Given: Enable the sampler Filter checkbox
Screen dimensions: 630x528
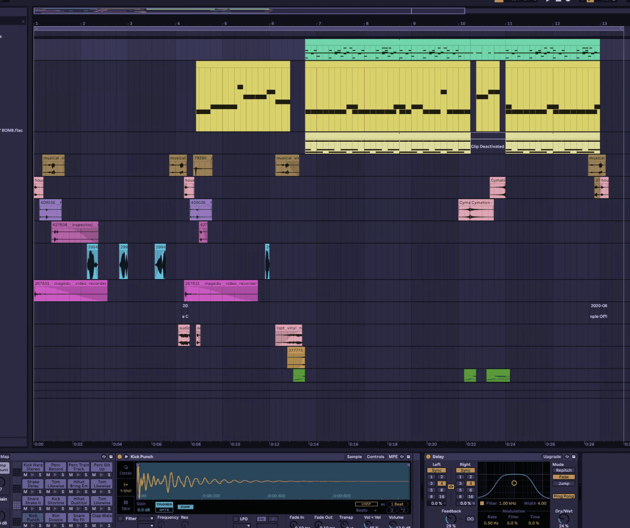Looking at the screenshot, I should [121, 518].
